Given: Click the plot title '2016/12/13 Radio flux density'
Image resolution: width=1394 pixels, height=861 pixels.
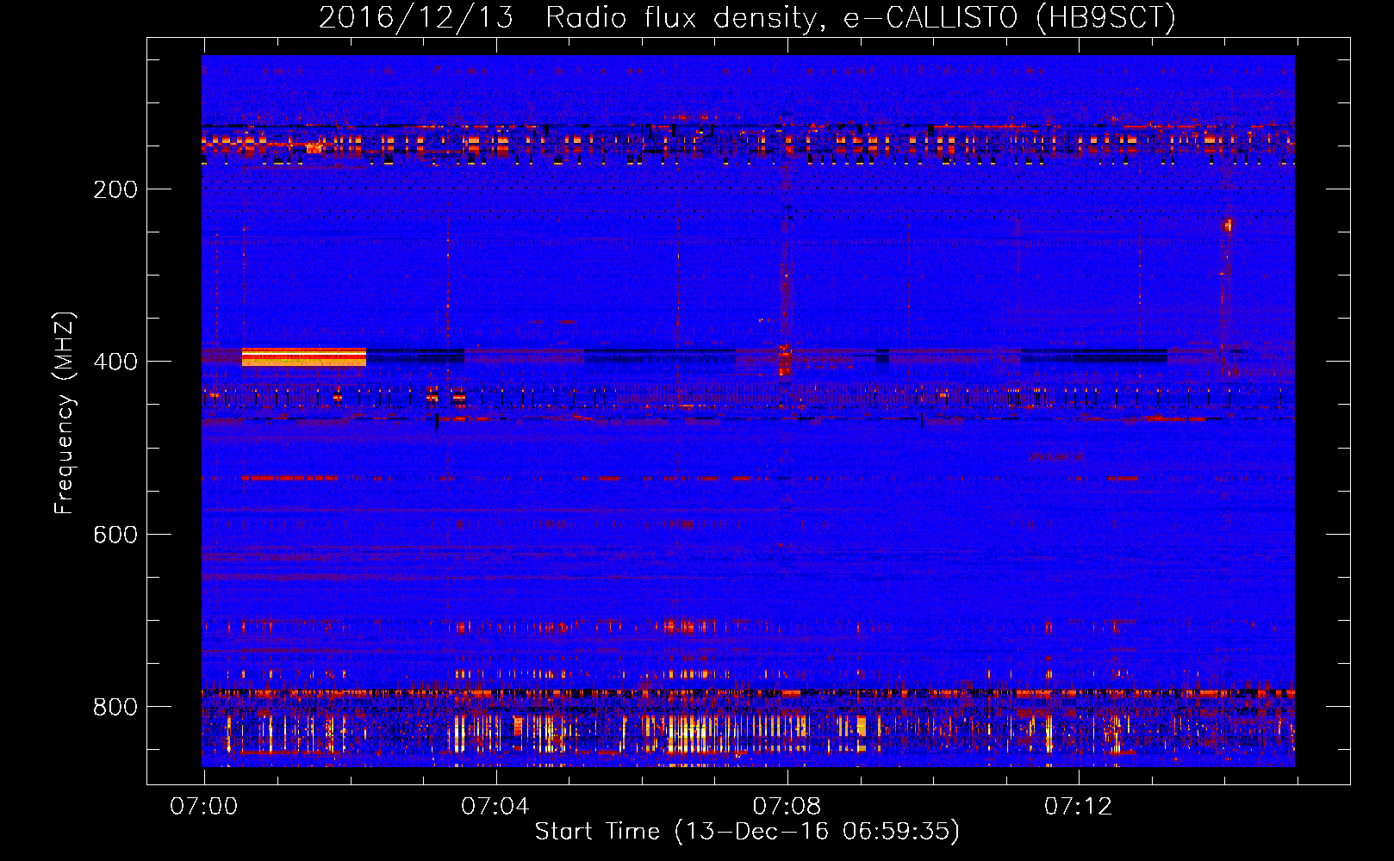Looking at the screenshot, I should click(748, 17).
